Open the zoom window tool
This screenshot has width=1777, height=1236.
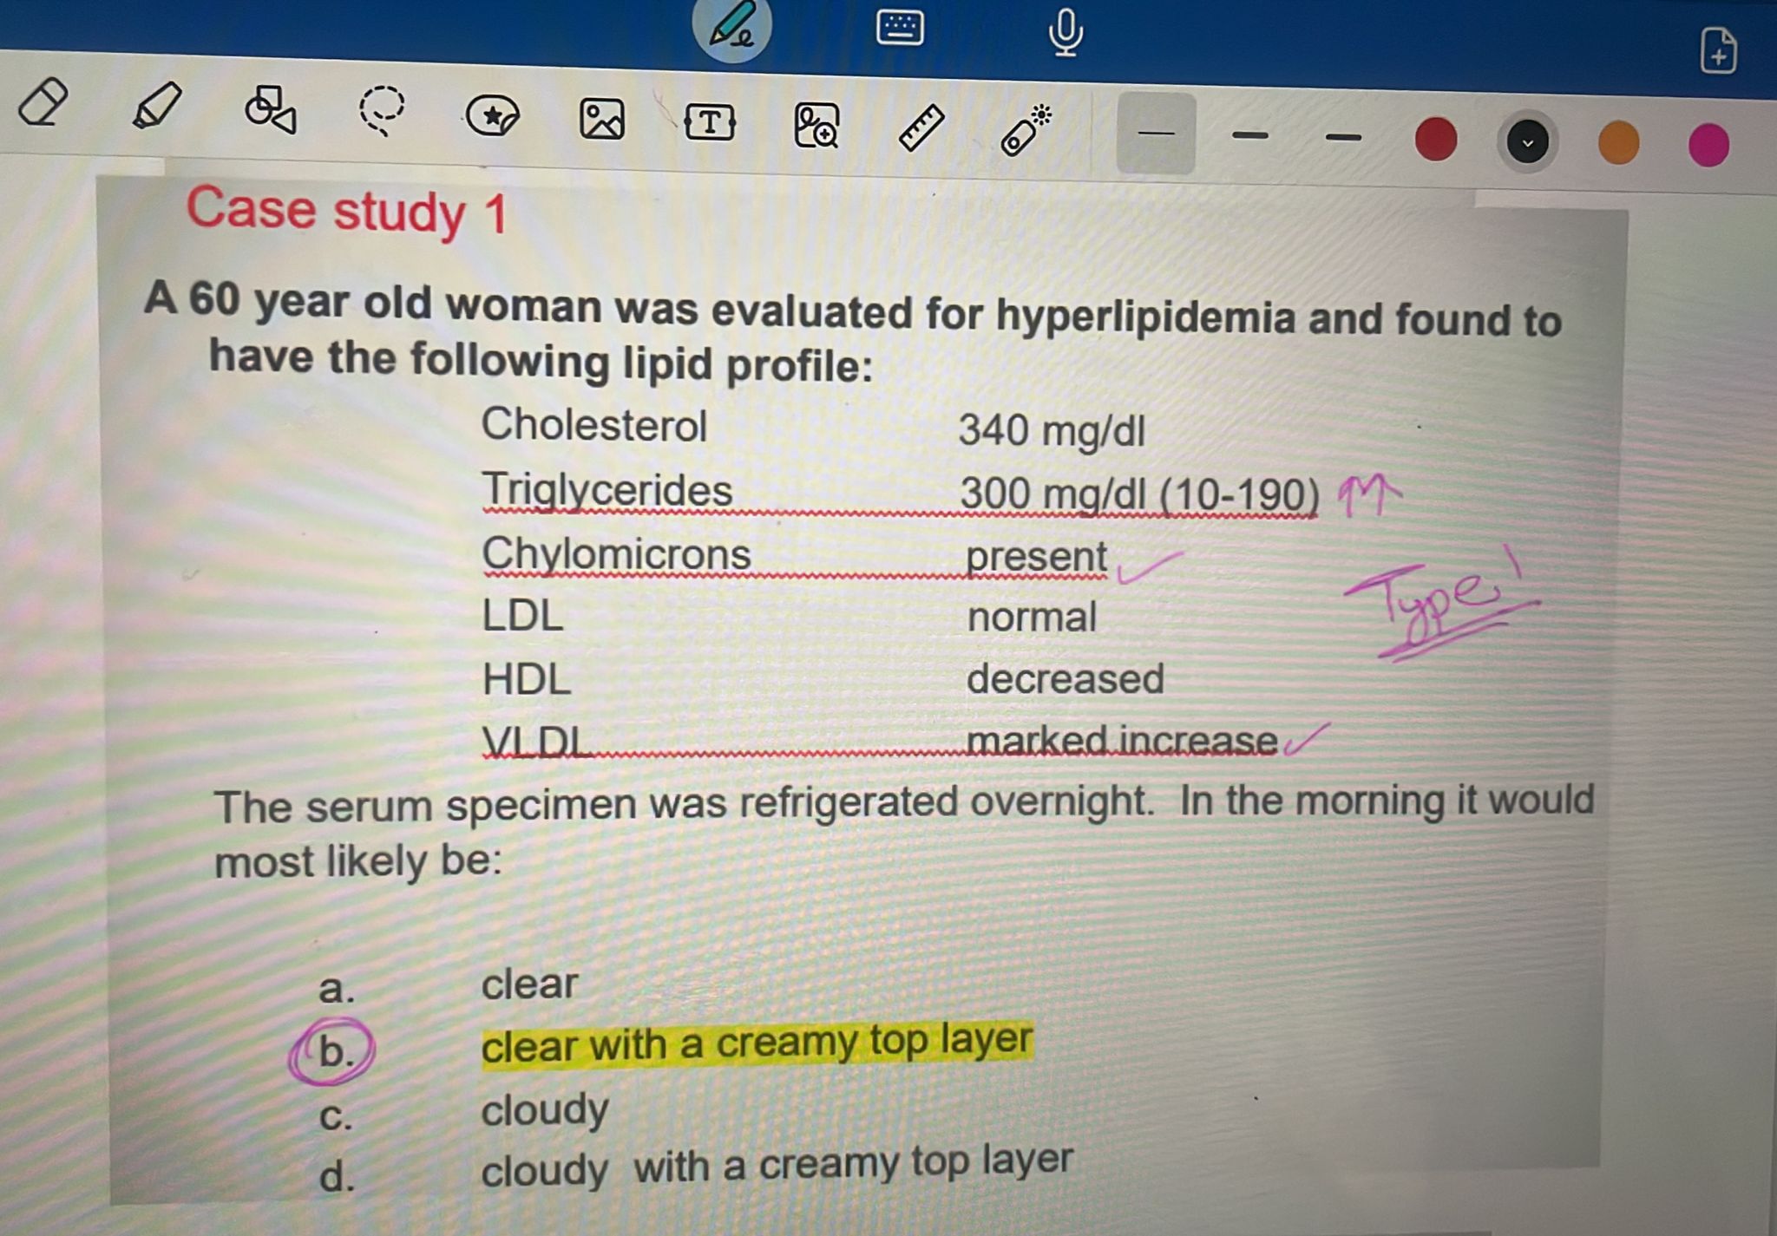816,127
